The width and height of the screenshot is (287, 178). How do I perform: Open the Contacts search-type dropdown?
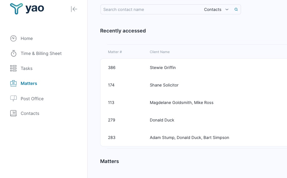coord(216,9)
